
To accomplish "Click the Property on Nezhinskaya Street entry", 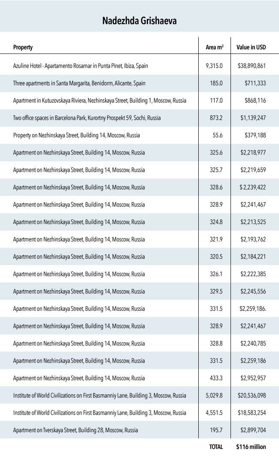I will tap(76, 135).
